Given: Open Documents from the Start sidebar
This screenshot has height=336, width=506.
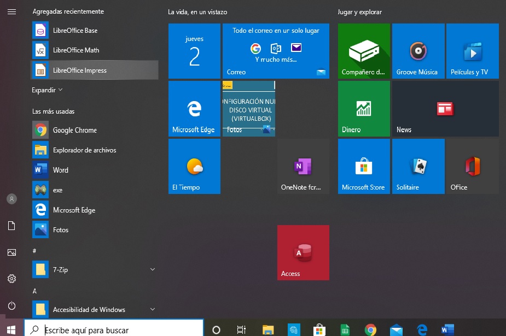Looking at the screenshot, I should (x=11, y=226).
